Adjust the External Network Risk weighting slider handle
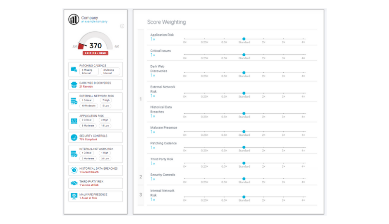This screenshot has width=389, height=224. click(244, 93)
